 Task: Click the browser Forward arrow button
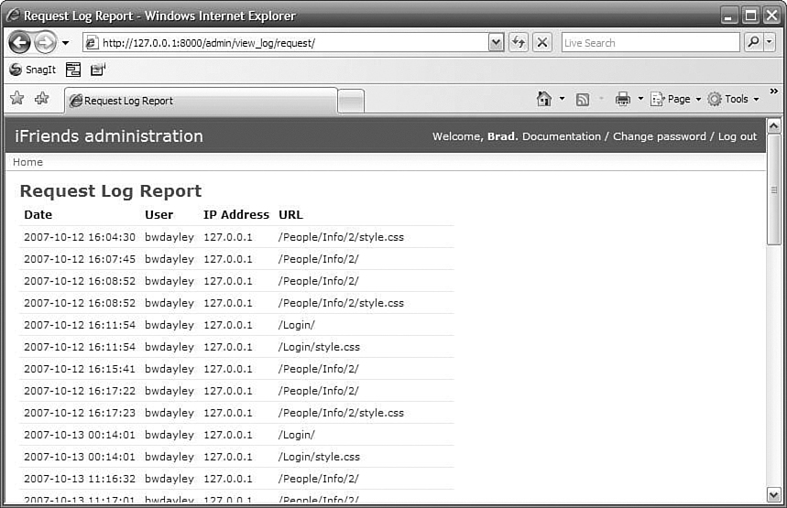[45, 42]
